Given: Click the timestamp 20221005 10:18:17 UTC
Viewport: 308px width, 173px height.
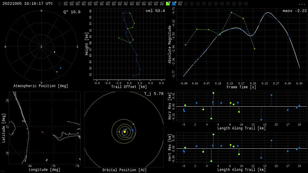Looking at the screenshot, I should [28, 4].
